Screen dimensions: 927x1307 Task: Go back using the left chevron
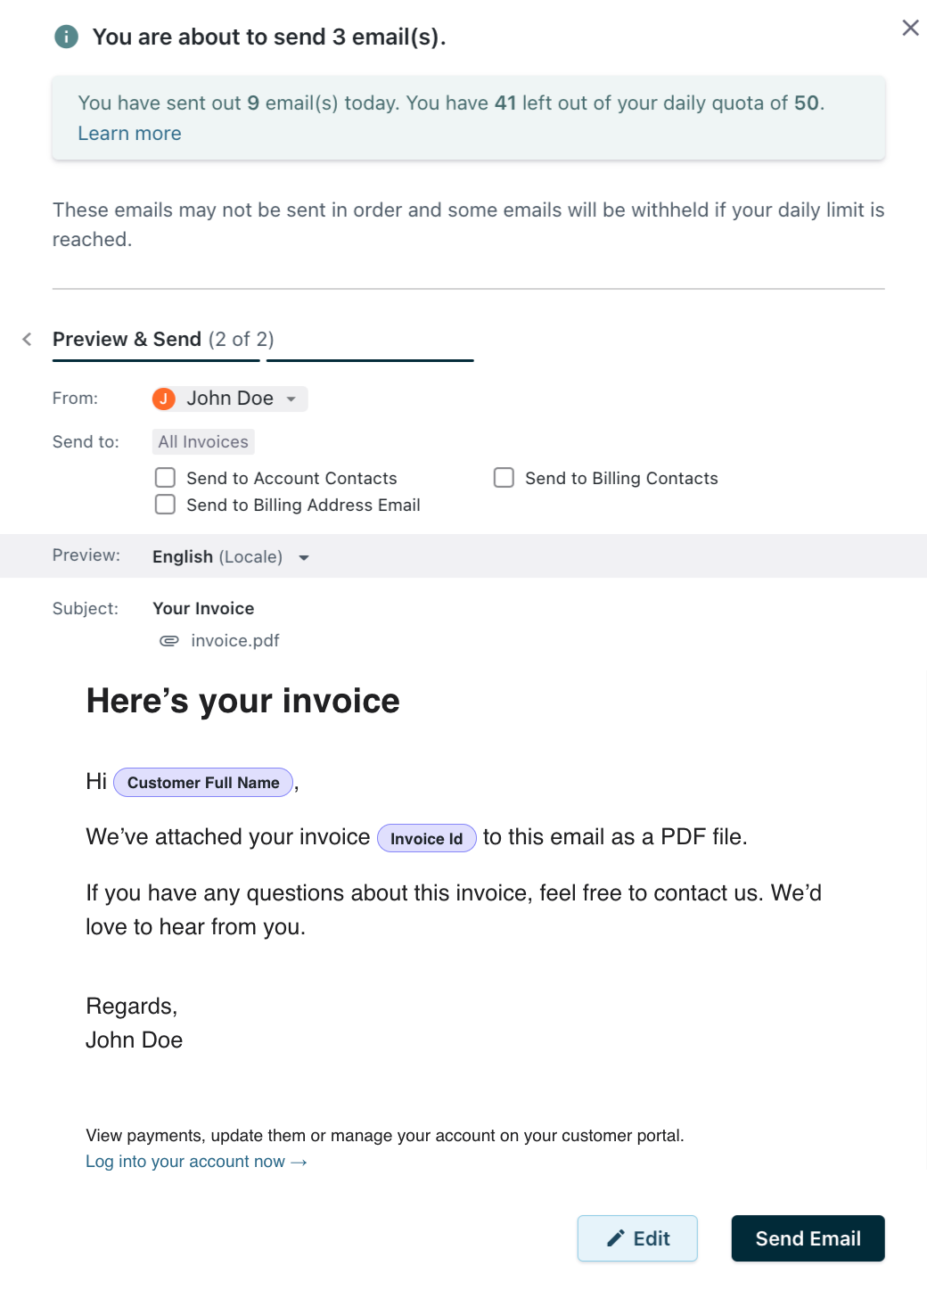[x=27, y=339]
